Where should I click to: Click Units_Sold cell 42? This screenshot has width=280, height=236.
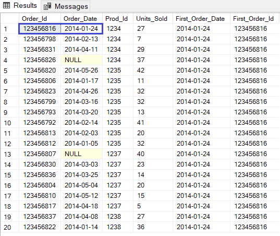tap(153, 70)
